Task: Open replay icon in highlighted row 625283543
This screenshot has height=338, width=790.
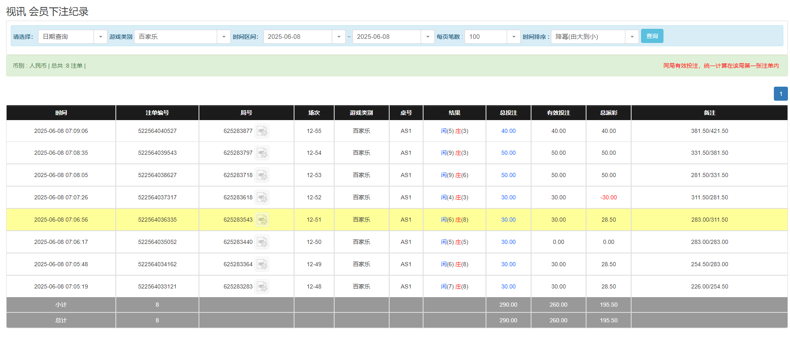Action: point(262,220)
